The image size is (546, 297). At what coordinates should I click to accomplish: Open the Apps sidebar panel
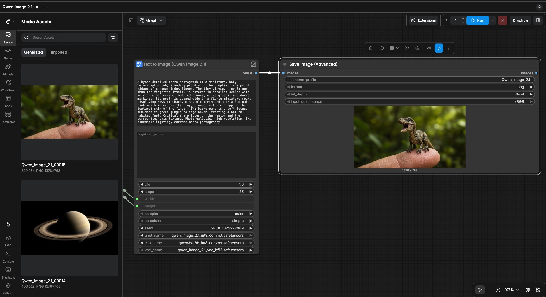(8, 101)
